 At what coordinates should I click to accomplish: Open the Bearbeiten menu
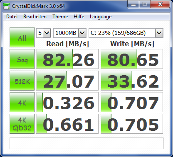point(35,17)
